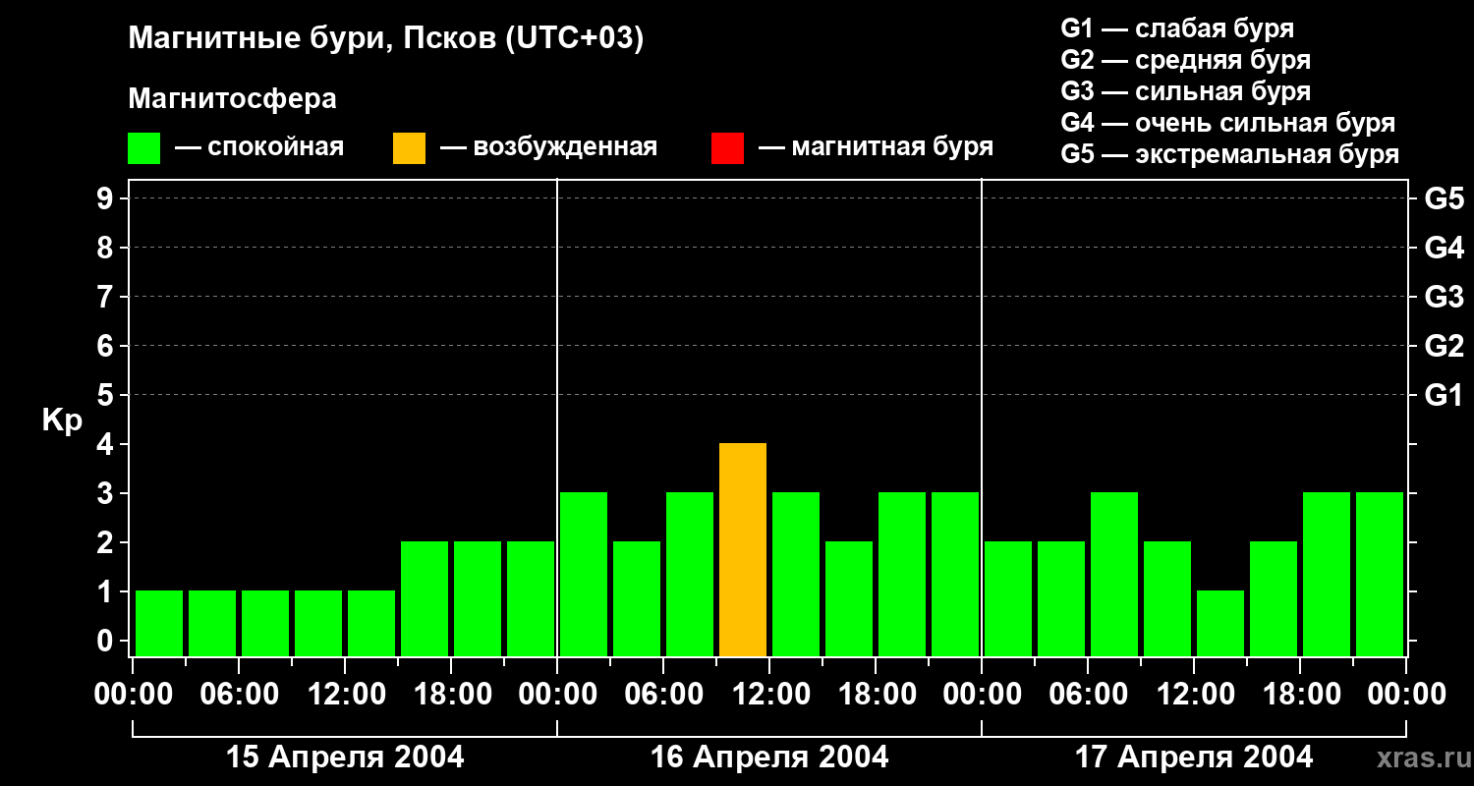Select the line "G4 — очень сильная буря"
The height and width of the screenshot is (786, 1474).
pos(1228,123)
